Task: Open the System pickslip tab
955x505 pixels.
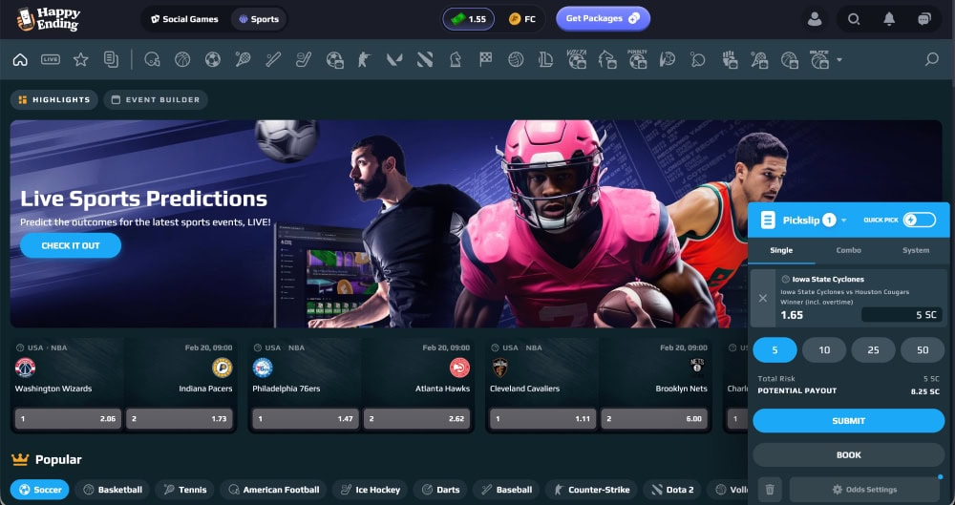Action: (916, 250)
